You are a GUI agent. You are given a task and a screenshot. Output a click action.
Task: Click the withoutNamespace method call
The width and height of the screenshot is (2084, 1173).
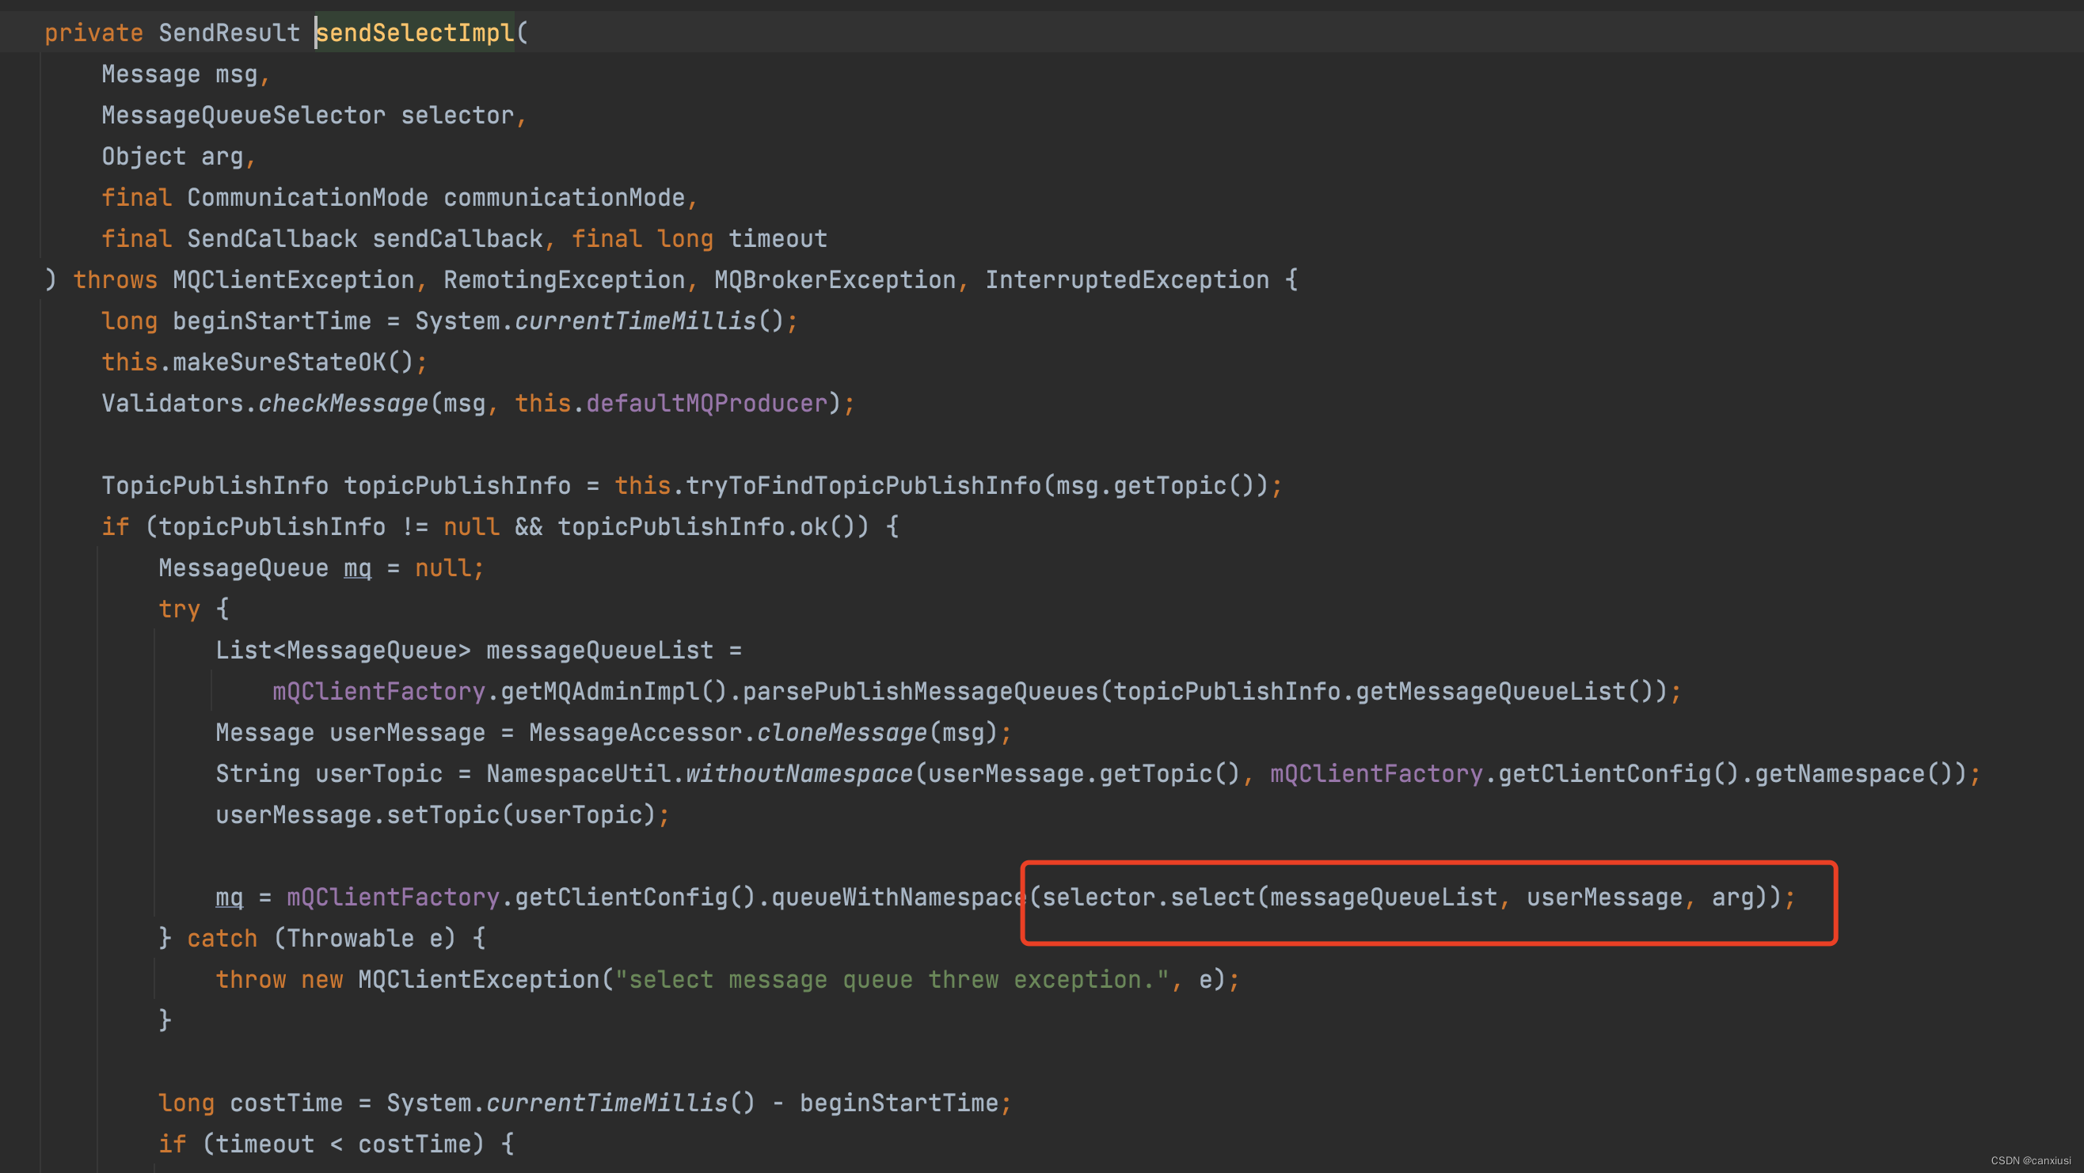798,773
